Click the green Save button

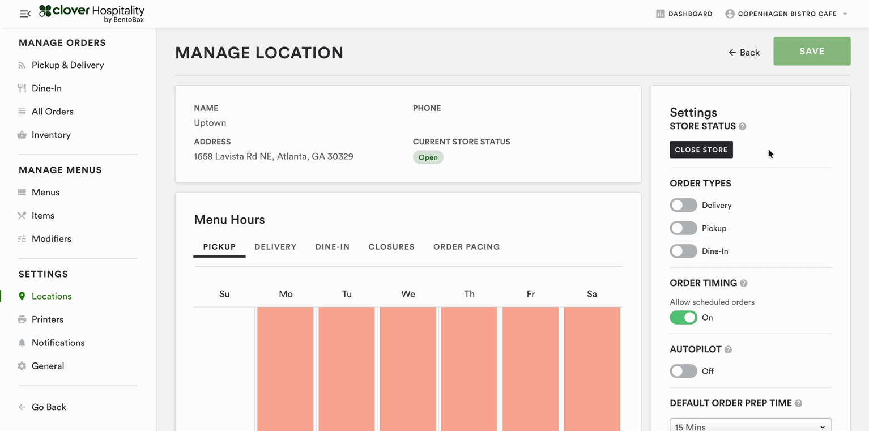pyautogui.click(x=811, y=51)
